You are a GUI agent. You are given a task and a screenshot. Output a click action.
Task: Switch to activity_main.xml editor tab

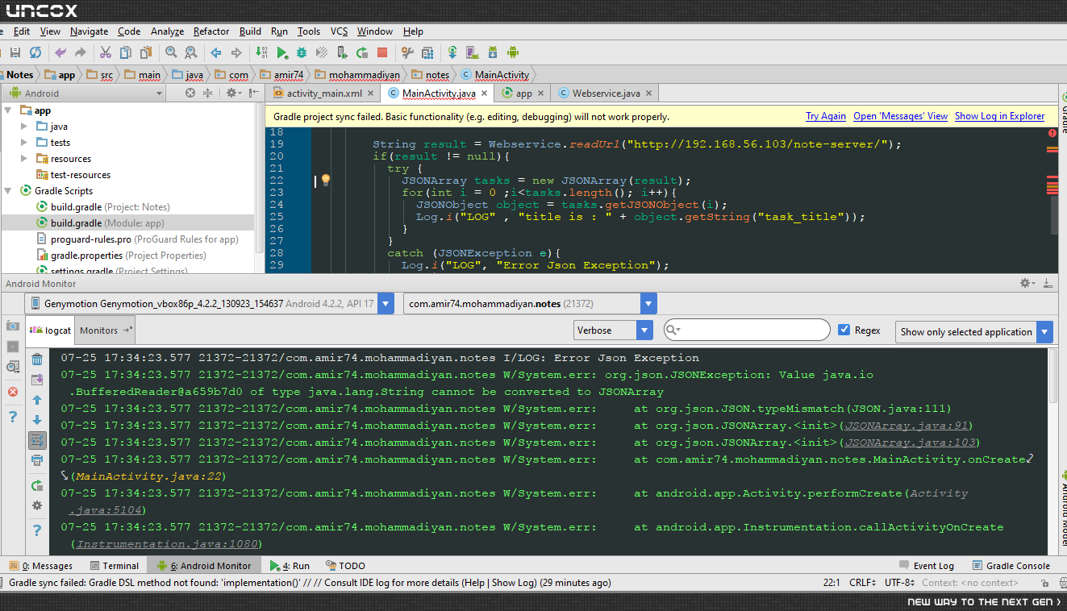324,94
